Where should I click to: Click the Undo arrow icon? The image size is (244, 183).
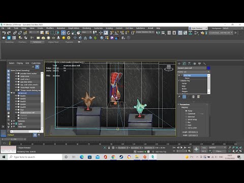point(4,33)
